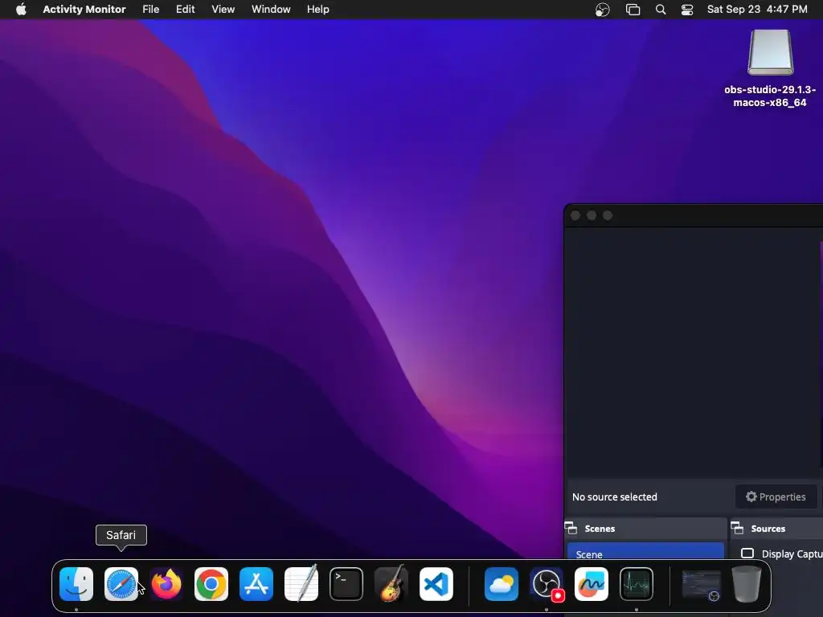823x617 pixels.
Task: Open Firefox in the Dock
Action: [166, 584]
